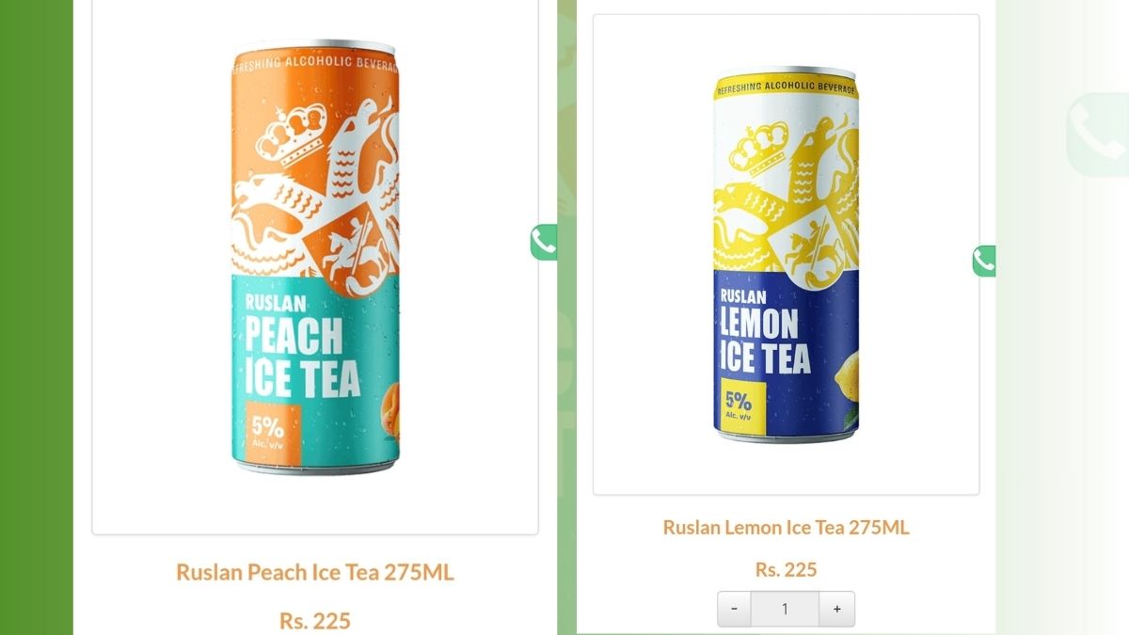Focus the Lemon Ice Tea quantity field

tap(785, 609)
